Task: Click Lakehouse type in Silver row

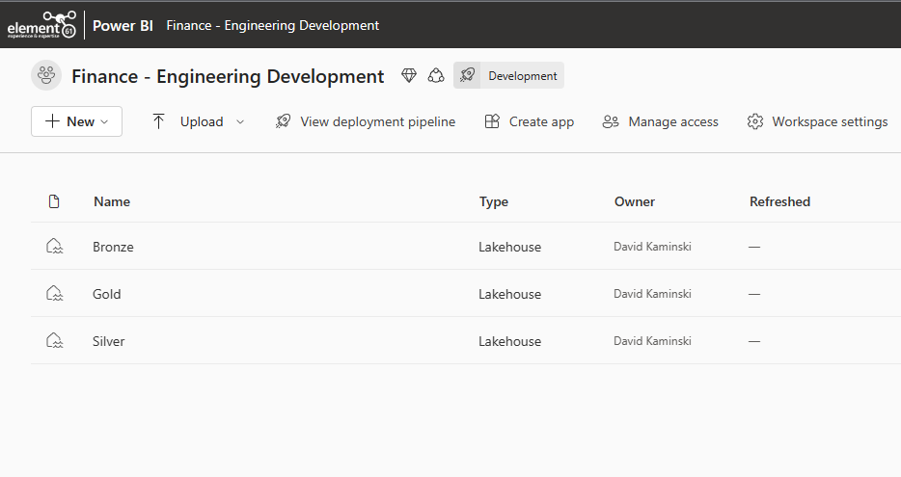Action: pos(509,341)
